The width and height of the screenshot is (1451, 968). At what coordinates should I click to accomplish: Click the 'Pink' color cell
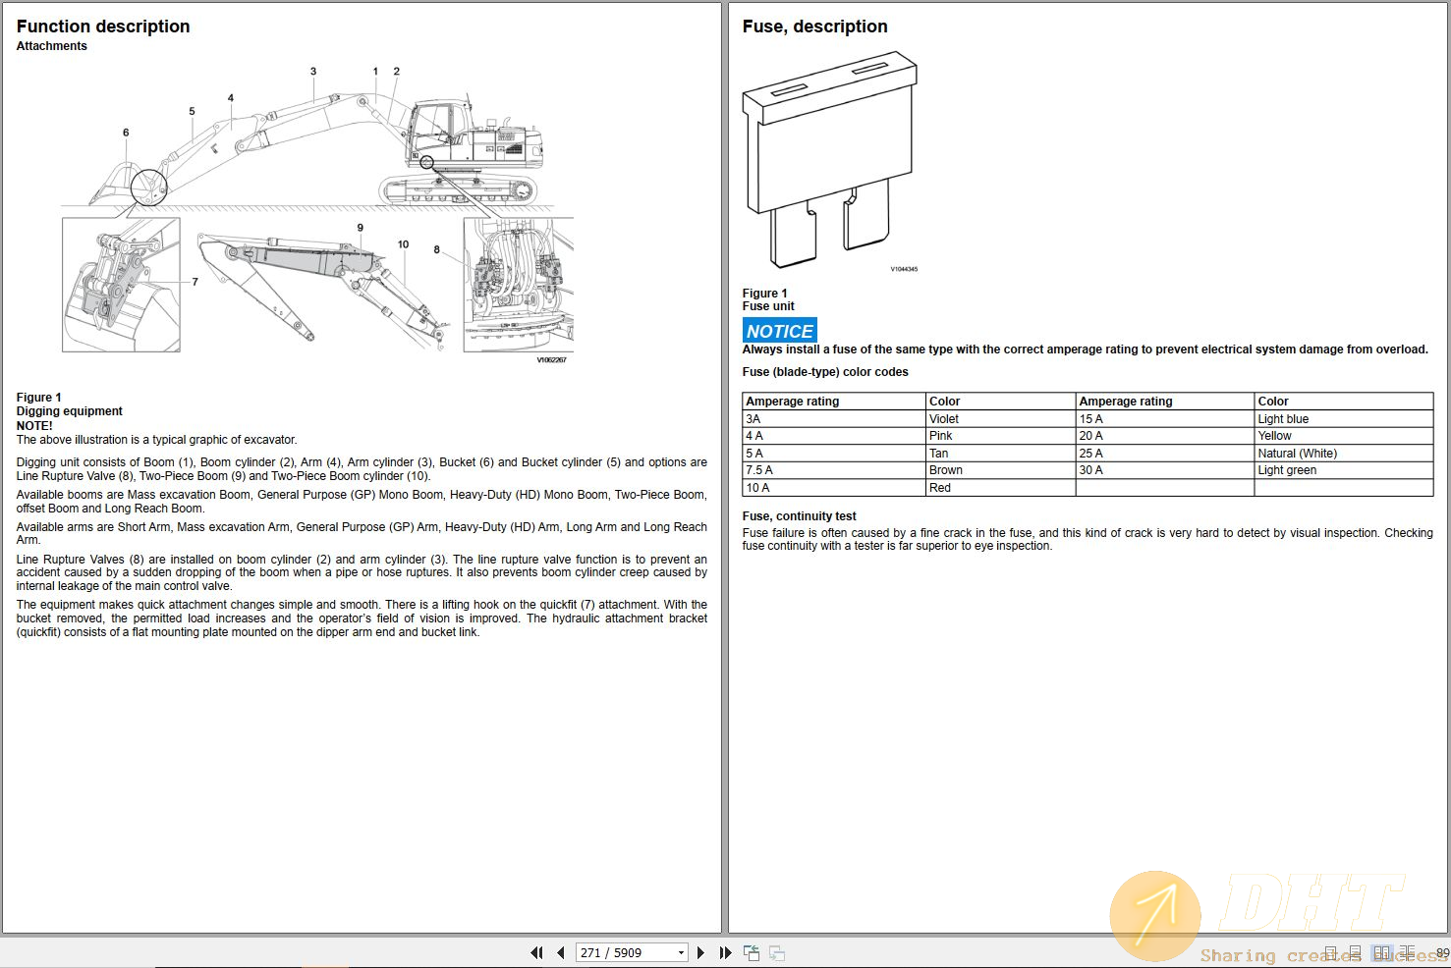(1000, 436)
